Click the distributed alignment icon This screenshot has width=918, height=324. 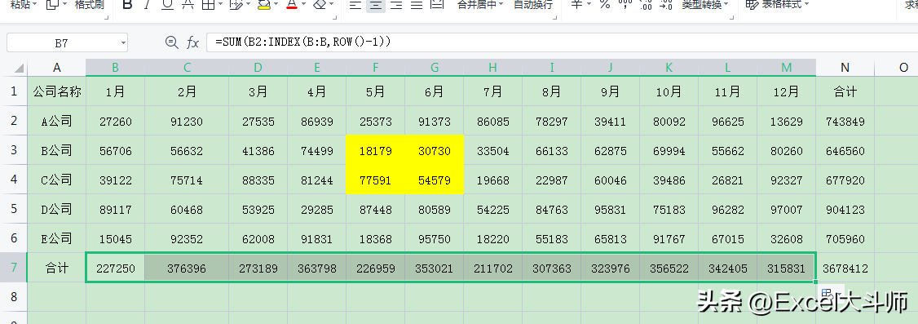tap(437, 5)
